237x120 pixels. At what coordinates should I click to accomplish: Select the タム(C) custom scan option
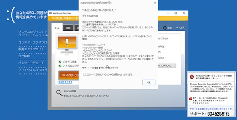click(161, 58)
